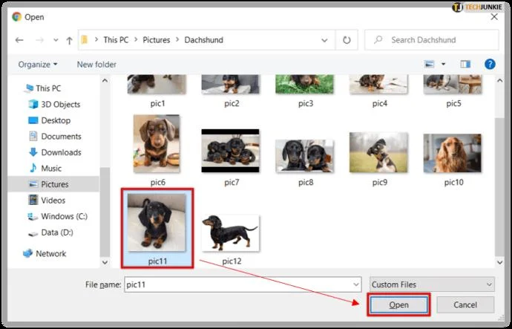Select This PC in breadcrumb path
Screen dimensions: 512x329
tap(116, 40)
